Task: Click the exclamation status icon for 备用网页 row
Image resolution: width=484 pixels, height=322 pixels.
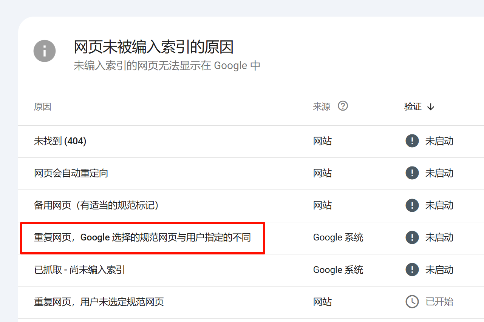Action: pyautogui.click(x=412, y=205)
